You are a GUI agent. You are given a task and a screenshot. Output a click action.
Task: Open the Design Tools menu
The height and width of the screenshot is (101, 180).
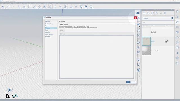pyautogui.click(x=22, y=3)
